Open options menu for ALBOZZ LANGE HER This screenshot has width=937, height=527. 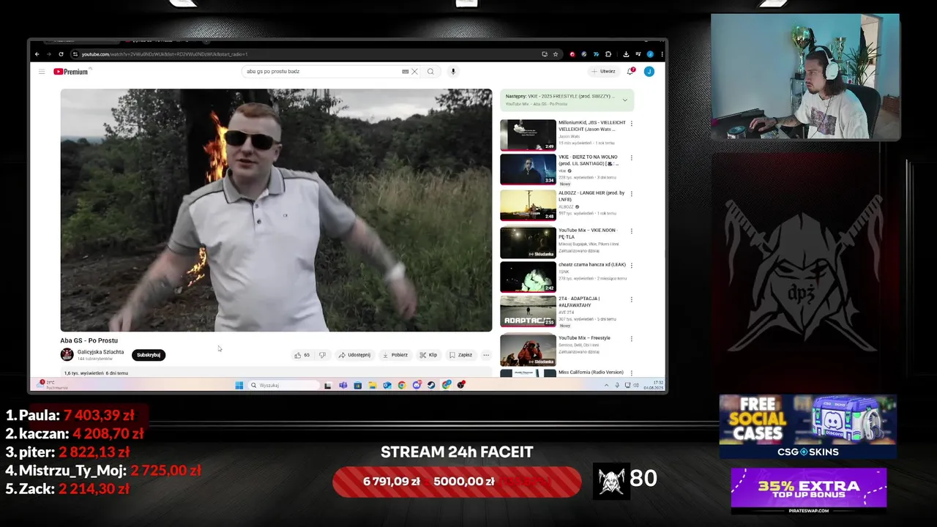point(632,193)
